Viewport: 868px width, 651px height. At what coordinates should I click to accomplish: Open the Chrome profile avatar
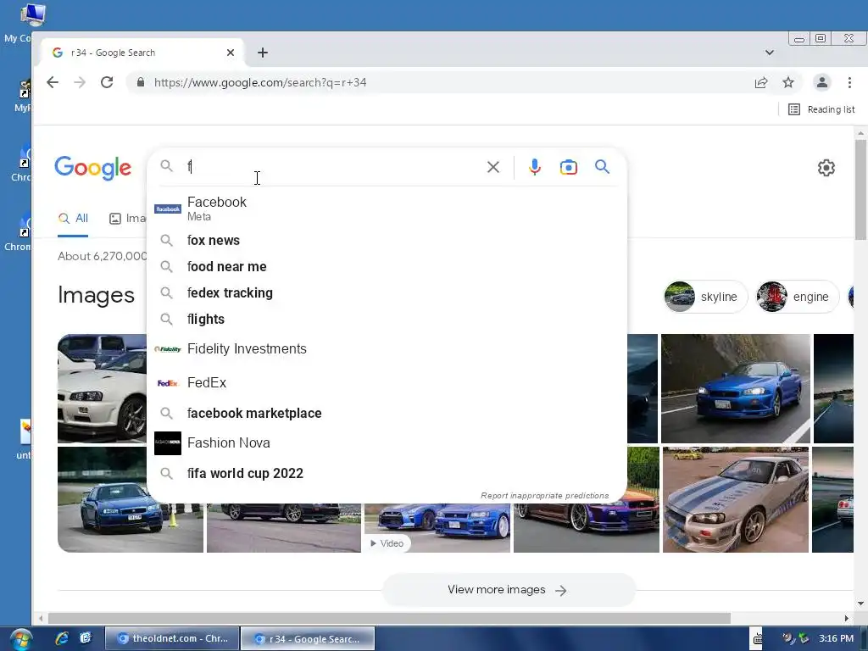click(822, 82)
